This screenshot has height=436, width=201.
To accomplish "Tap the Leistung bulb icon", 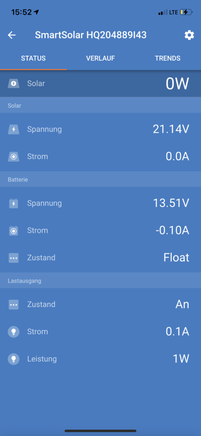I will pyautogui.click(x=14, y=359).
